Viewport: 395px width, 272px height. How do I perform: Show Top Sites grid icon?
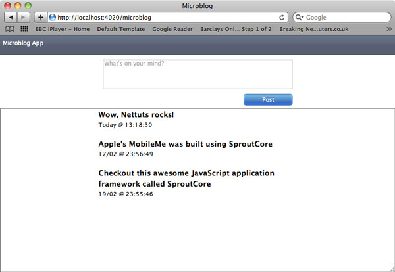[x=24, y=29]
